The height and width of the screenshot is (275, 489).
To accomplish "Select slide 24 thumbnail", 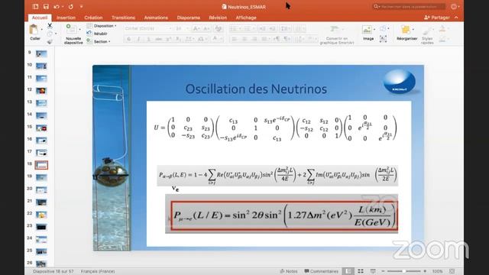I will (x=41, y=239).
